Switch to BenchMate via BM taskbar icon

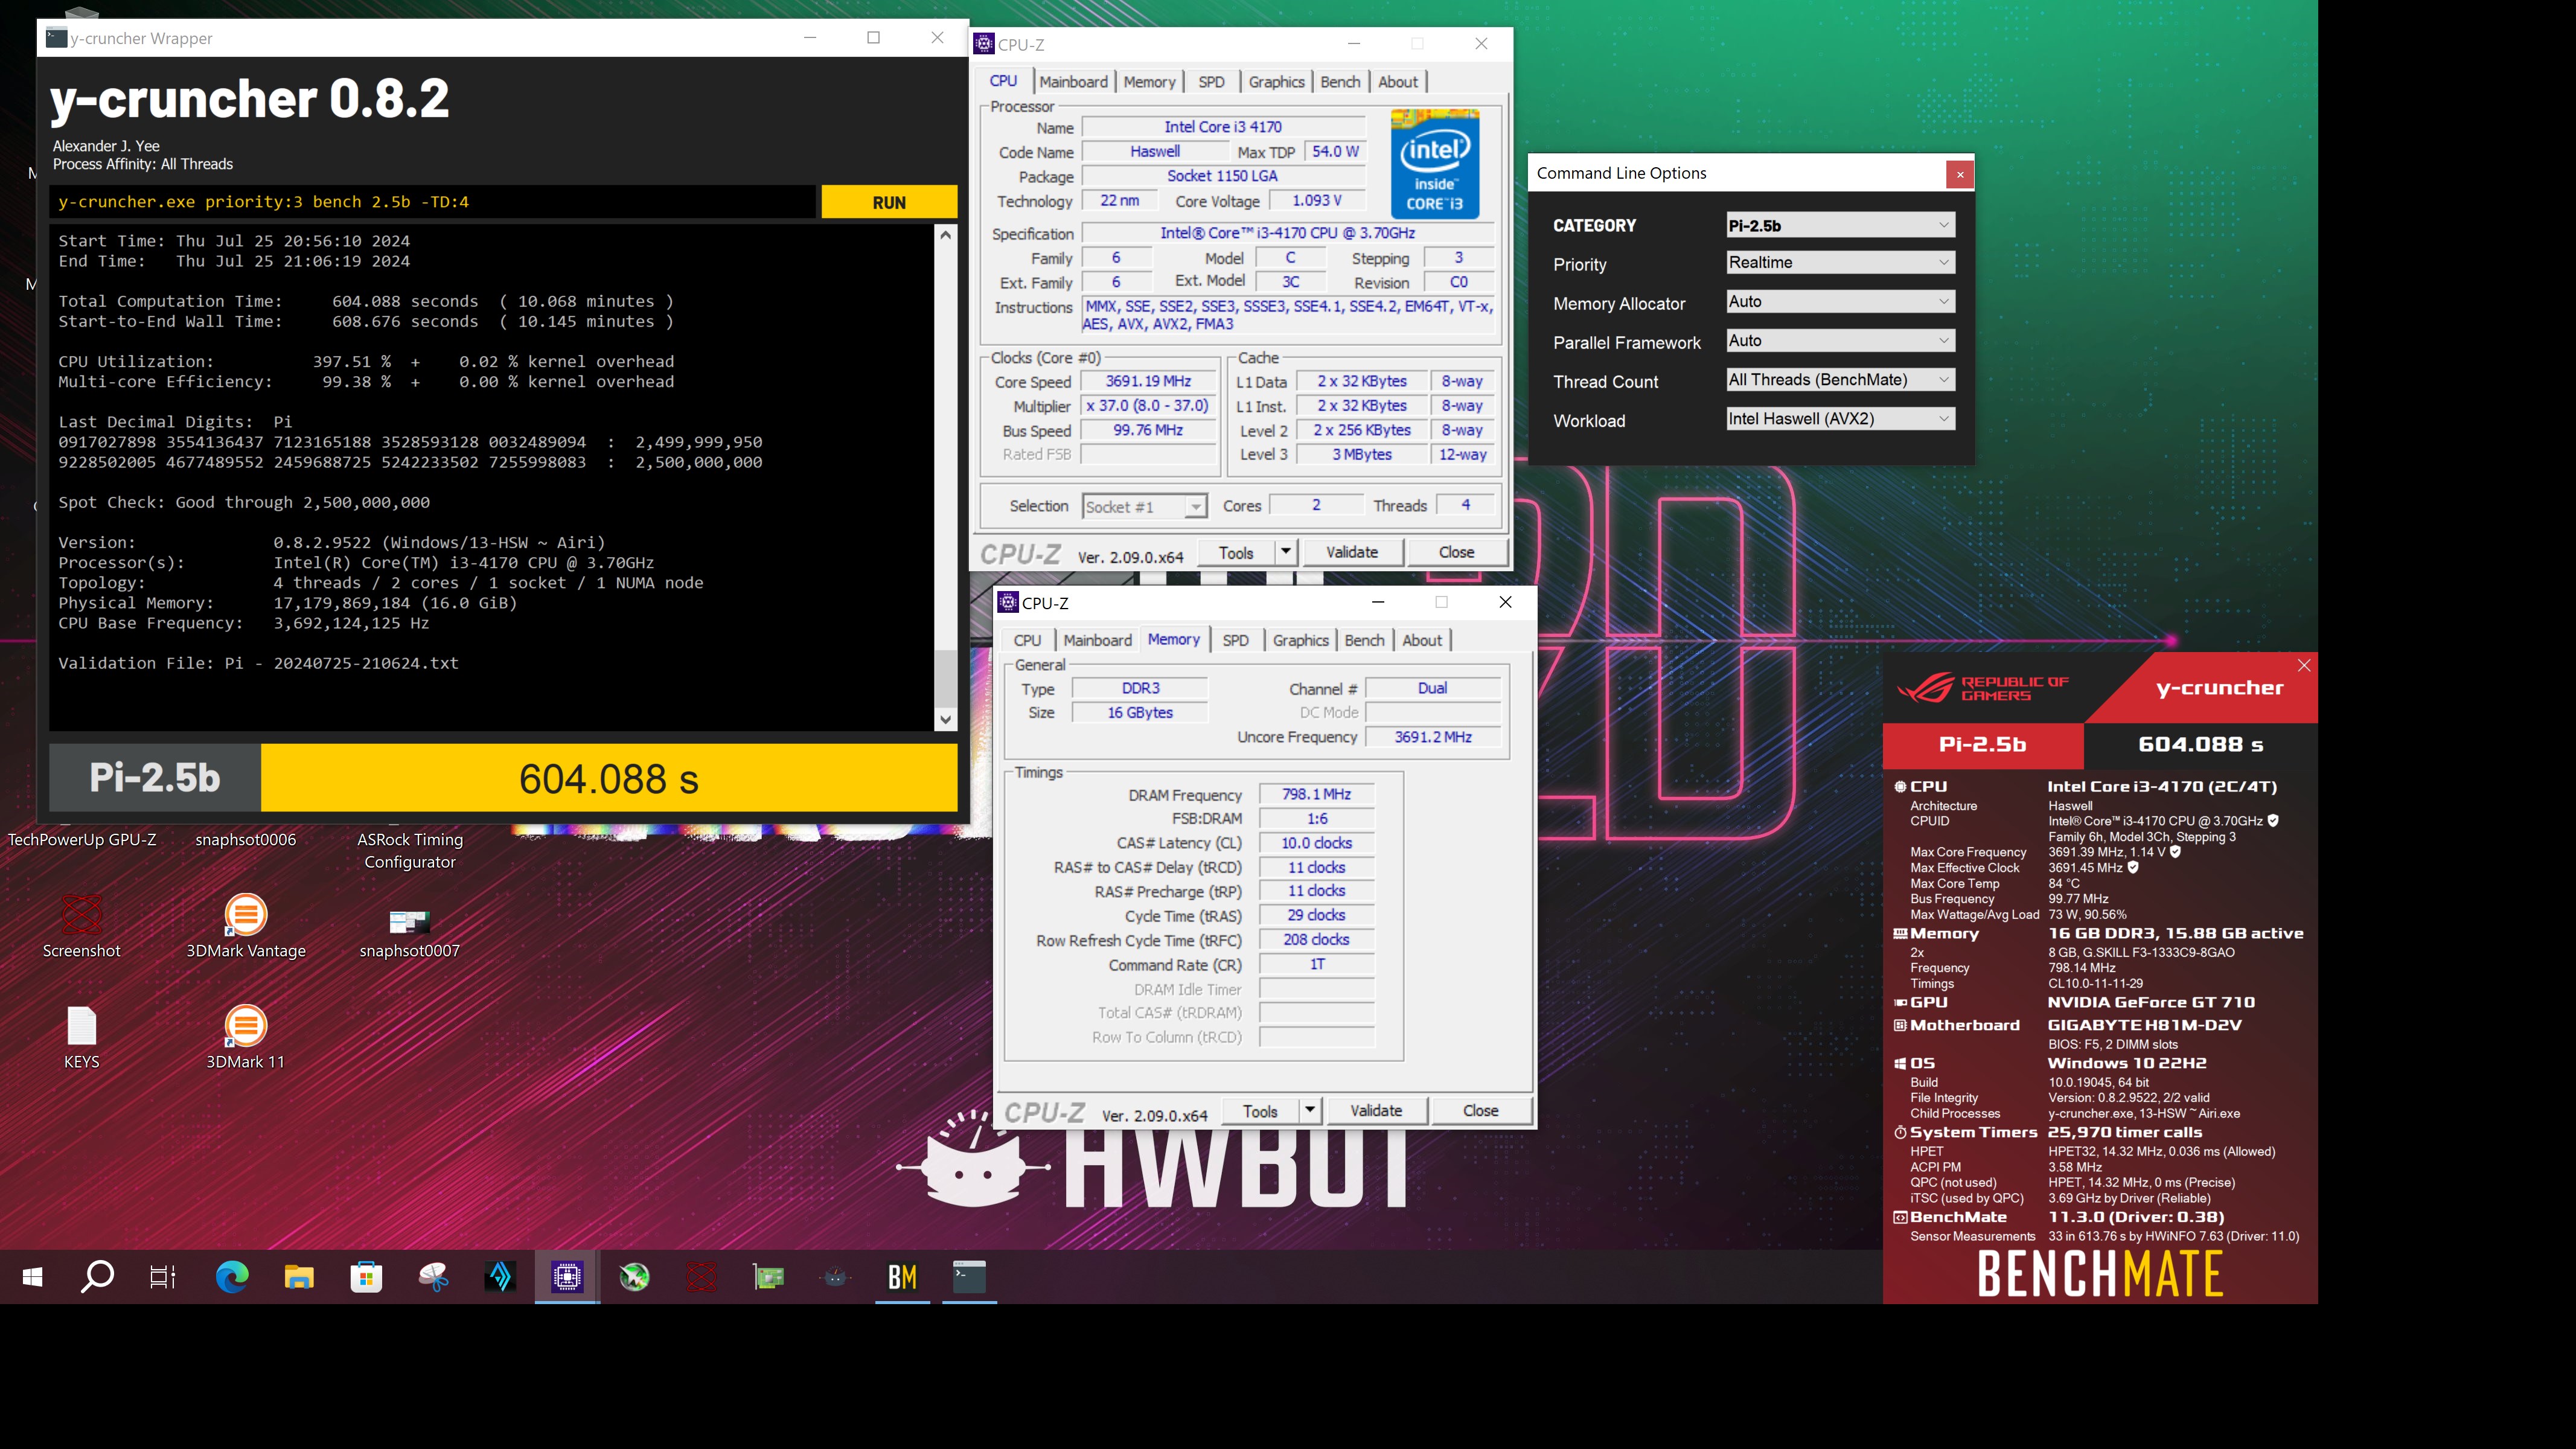coord(902,1277)
